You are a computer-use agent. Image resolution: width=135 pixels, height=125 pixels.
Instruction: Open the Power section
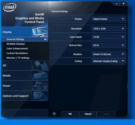[x=25, y=86]
